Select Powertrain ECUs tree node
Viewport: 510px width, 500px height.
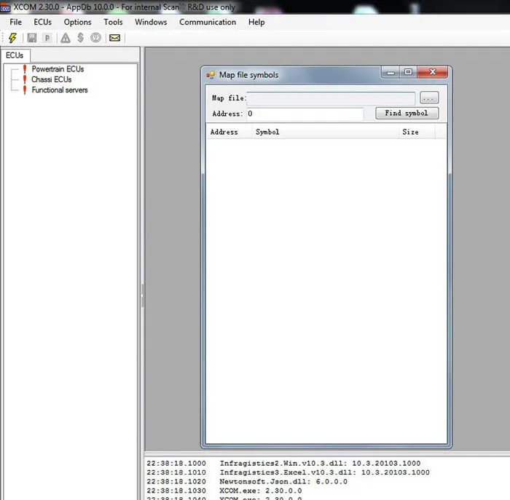[58, 69]
